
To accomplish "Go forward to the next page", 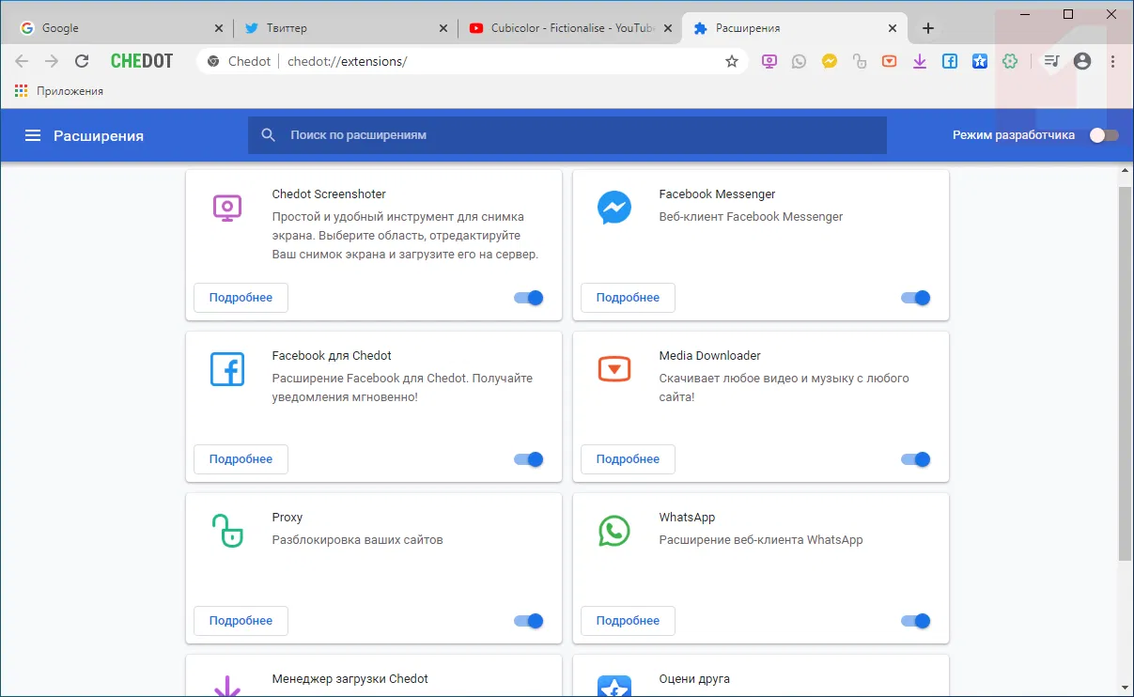I will [52, 61].
